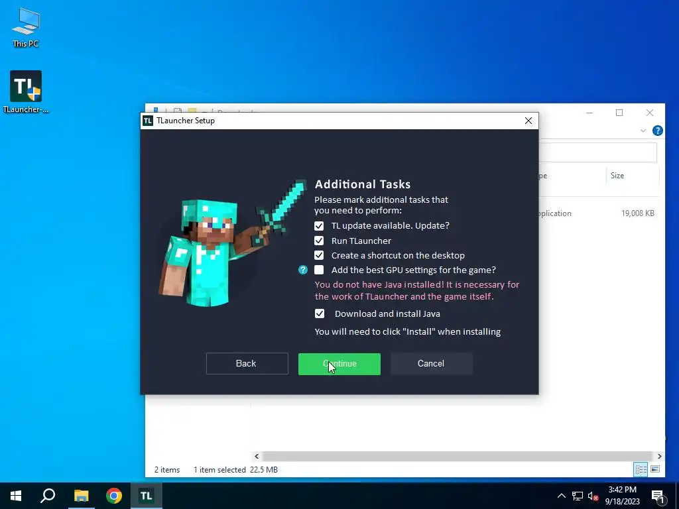Click the GPU settings help question mark icon
This screenshot has width=679, height=509.
tap(302, 270)
